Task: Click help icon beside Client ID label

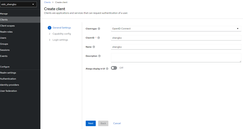Action: 99,38
